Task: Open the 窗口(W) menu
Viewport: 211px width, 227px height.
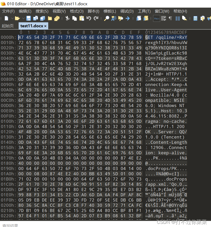Action: point(162,11)
